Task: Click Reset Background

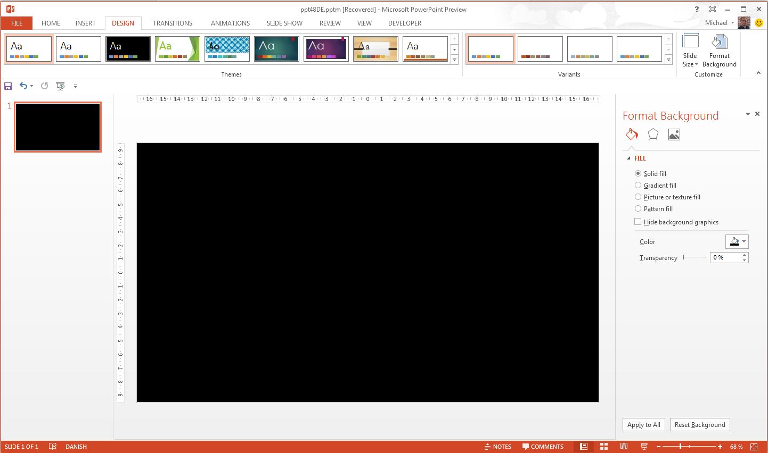Action: [700, 424]
